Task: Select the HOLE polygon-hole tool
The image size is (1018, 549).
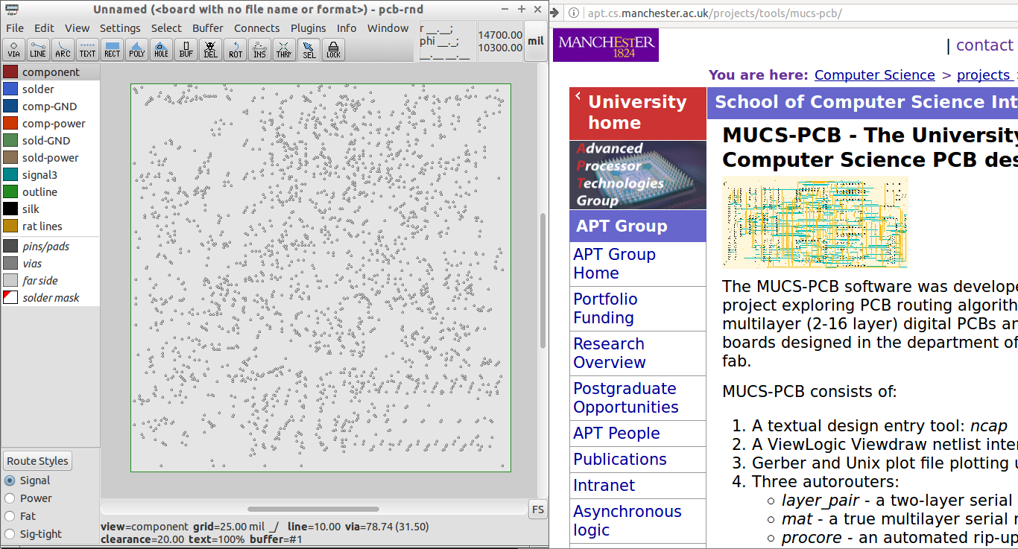Action: (x=161, y=50)
